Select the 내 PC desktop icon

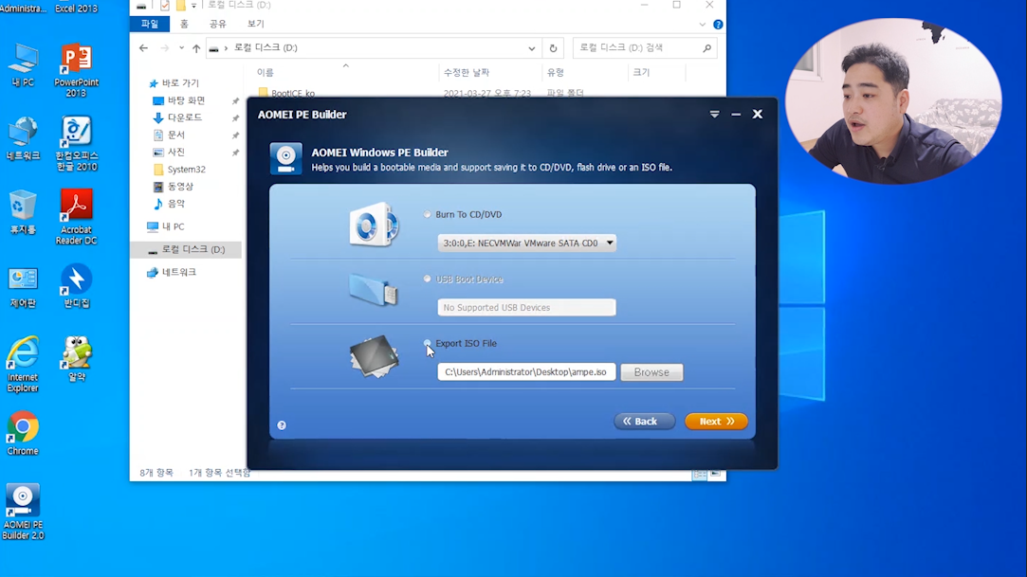point(23,65)
